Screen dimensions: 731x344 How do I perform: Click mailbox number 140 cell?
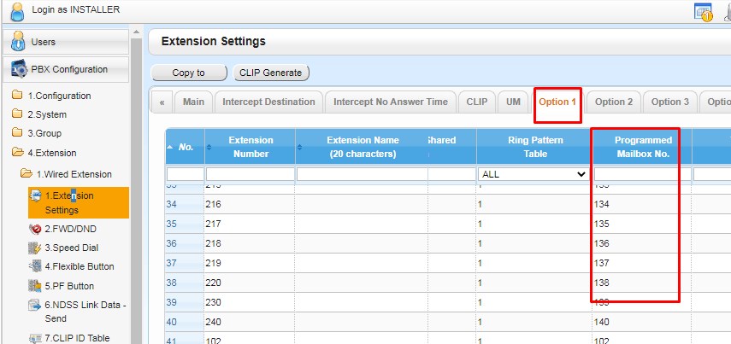pyautogui.click(x=642, y=322)
